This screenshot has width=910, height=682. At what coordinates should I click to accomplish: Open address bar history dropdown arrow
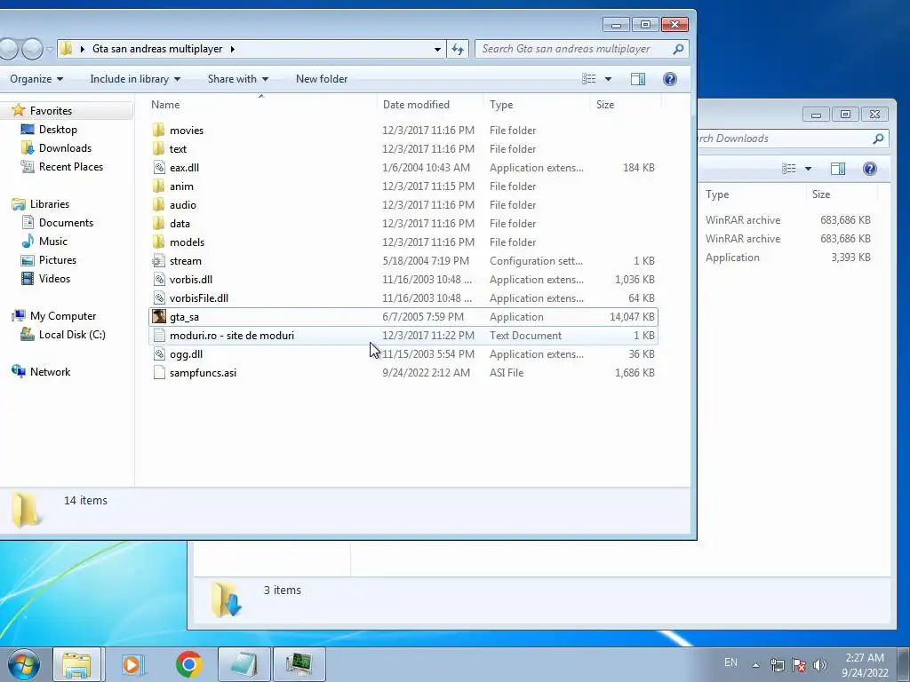coord(437,50)
